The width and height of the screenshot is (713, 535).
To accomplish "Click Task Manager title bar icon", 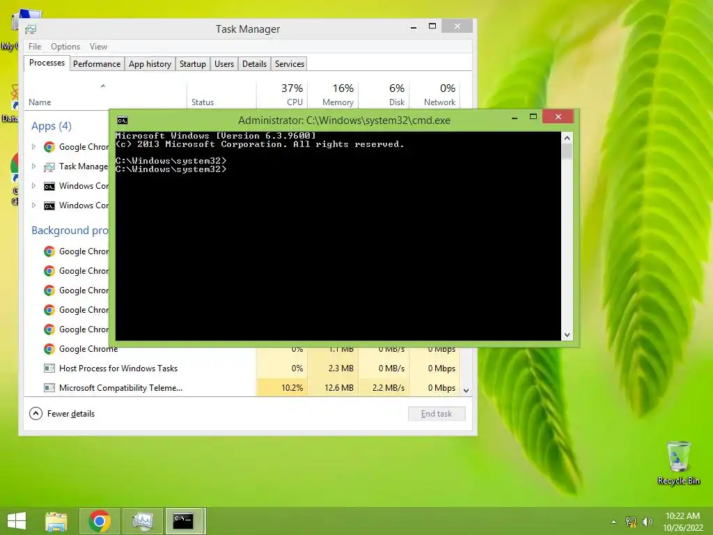I will (x=31, y=29).
